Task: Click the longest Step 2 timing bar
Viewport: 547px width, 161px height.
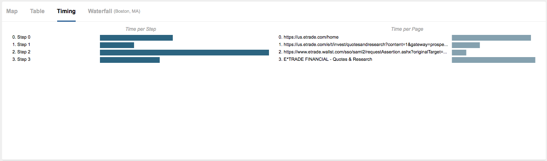Action: point(184,53)
